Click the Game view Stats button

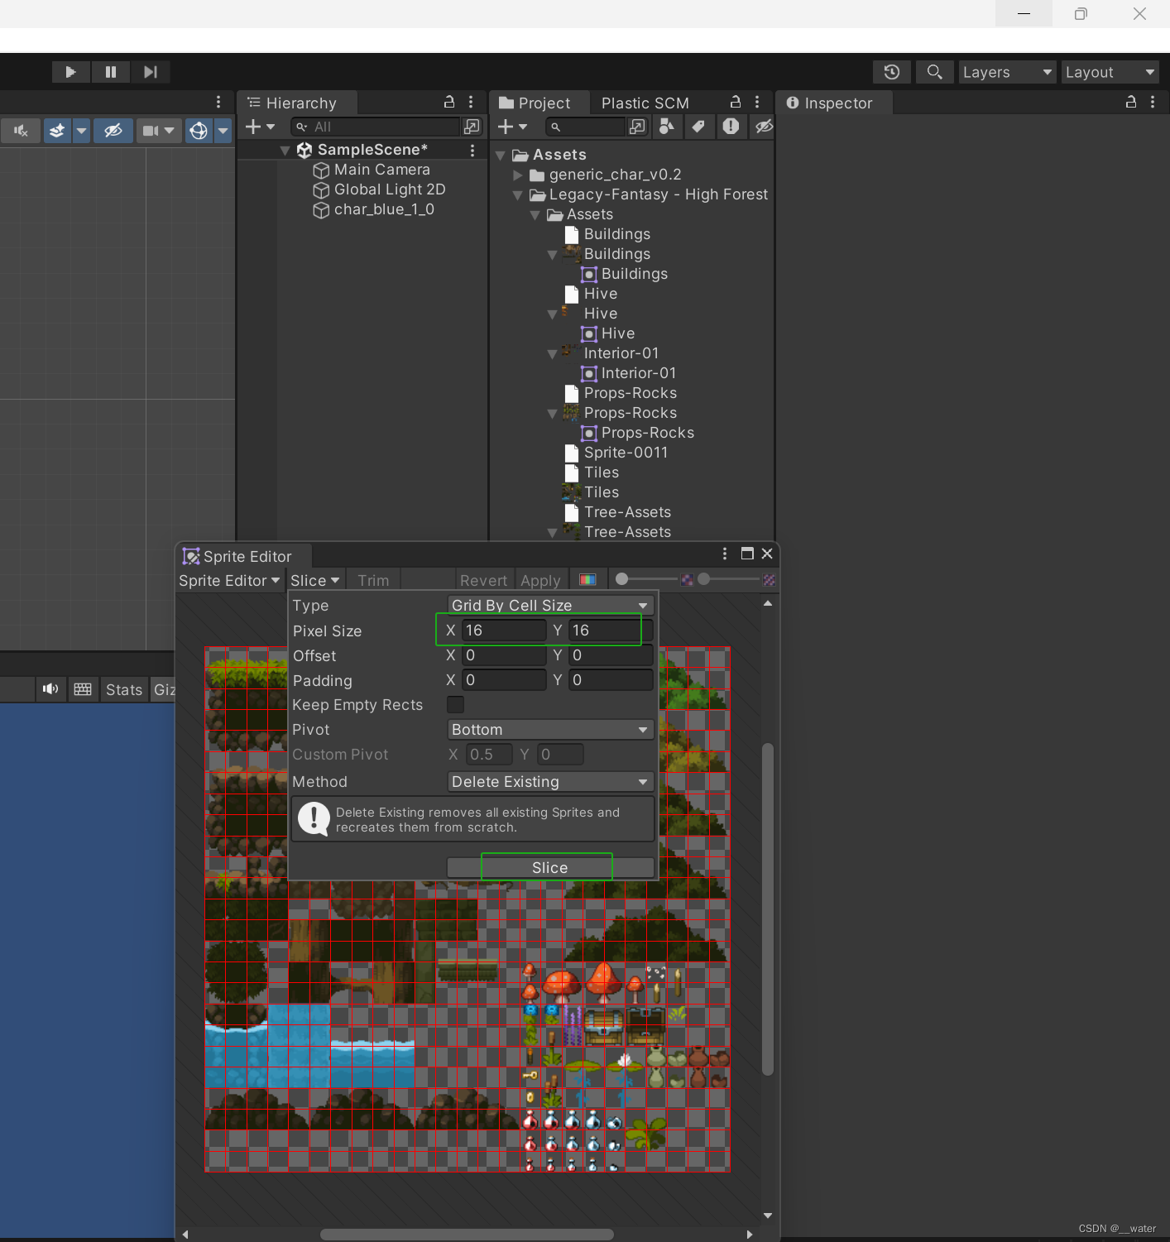click(124, 689)
